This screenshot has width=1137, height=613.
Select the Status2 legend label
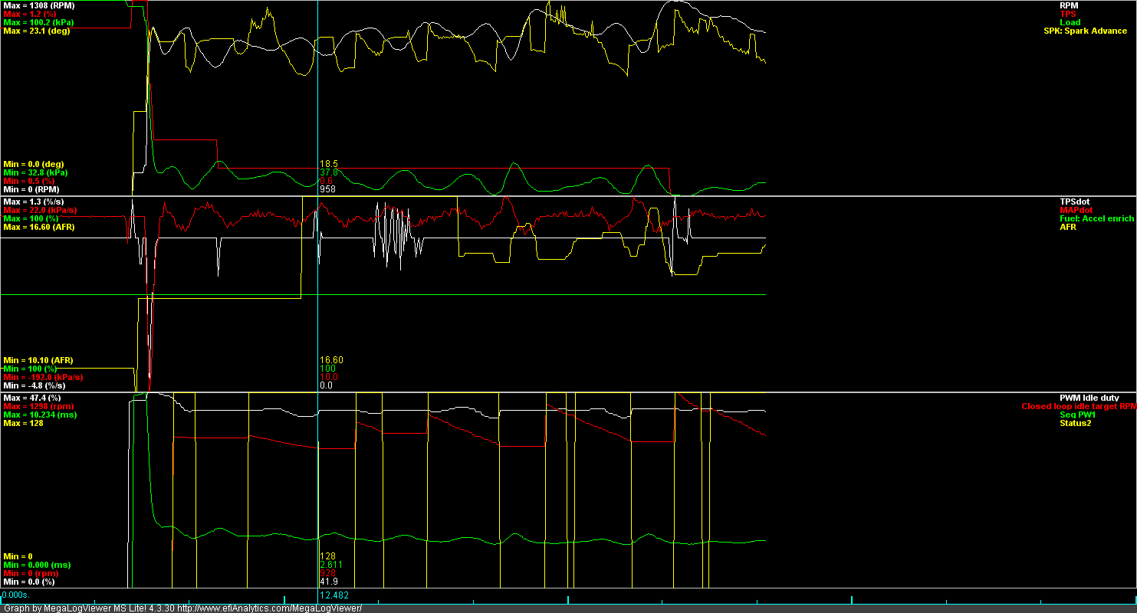pyautogui.click(x=1075, y=423)
